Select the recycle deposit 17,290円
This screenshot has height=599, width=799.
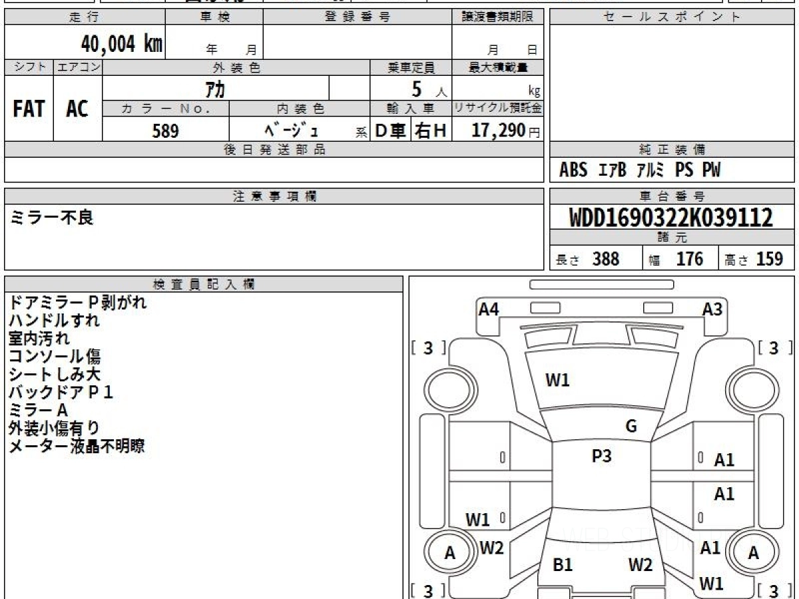coord(505,130)
